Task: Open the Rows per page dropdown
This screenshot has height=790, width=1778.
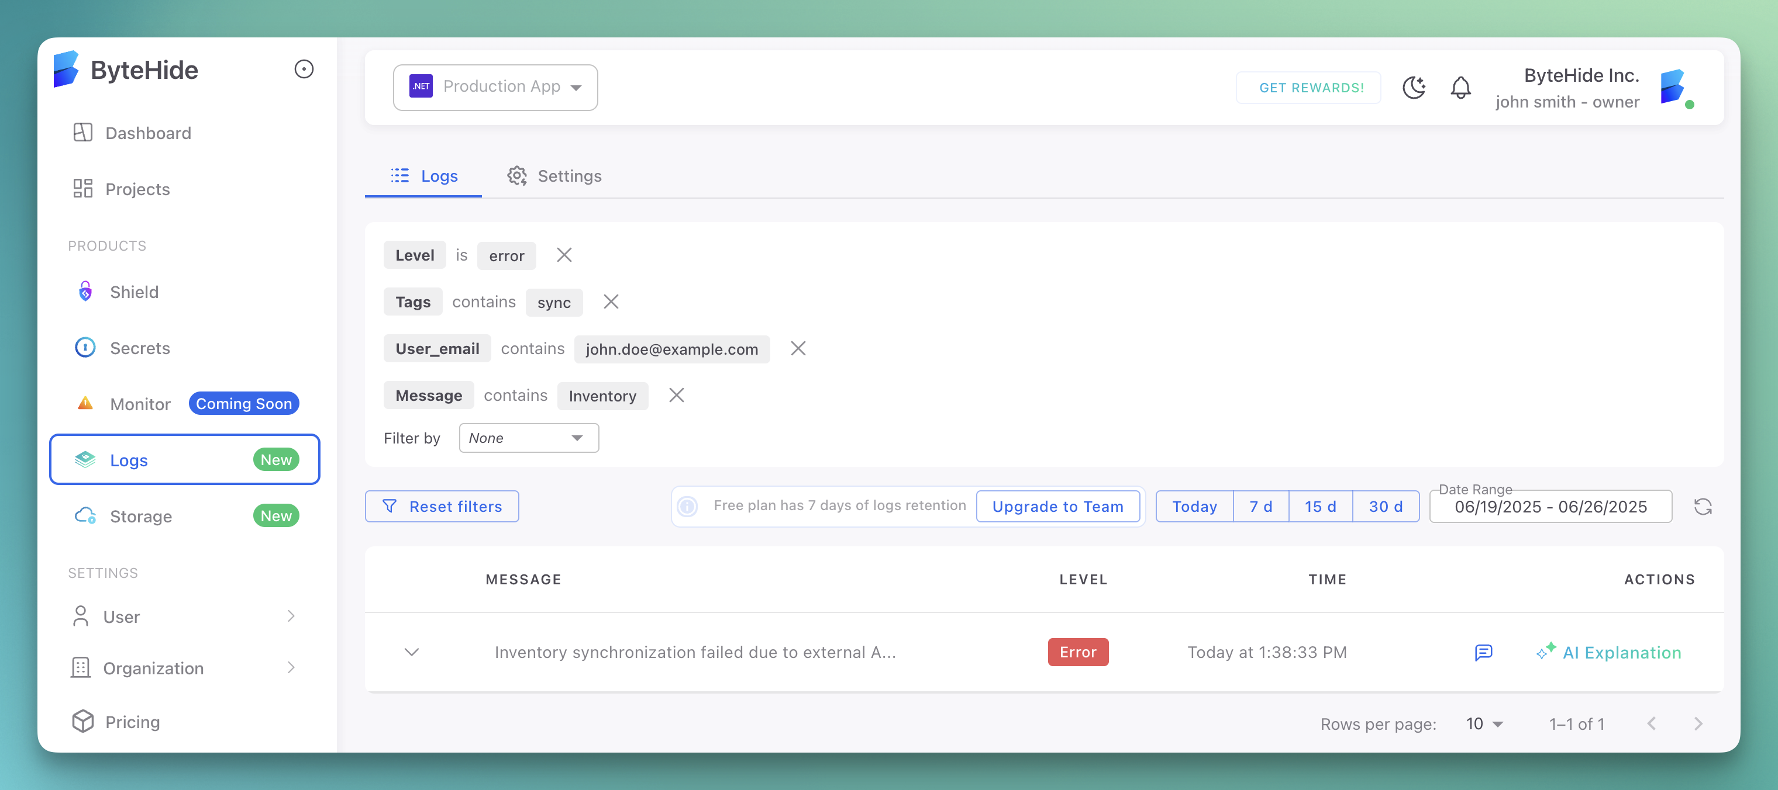Action: [x=1483, y=723]
